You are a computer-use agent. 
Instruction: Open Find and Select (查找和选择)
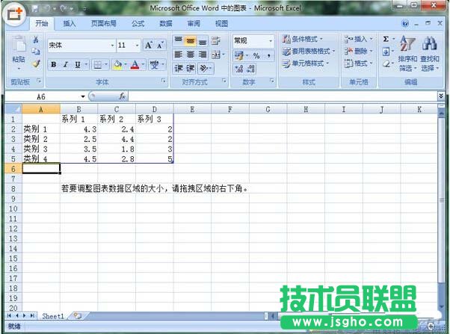(430, 53)
